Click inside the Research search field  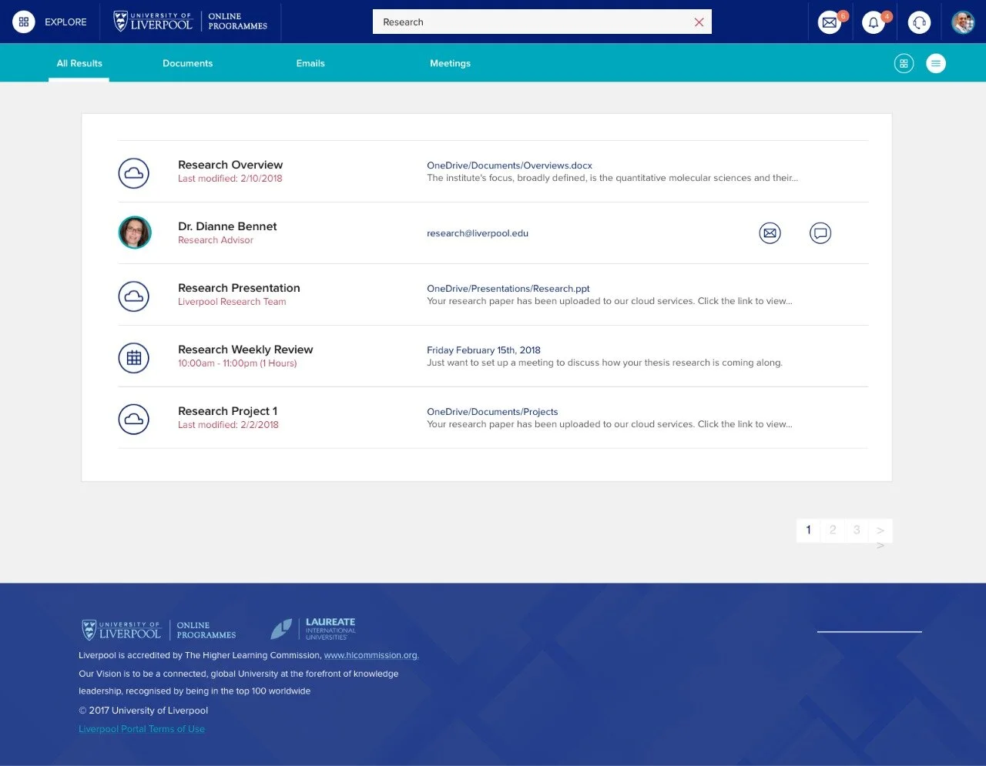point(501,22)
